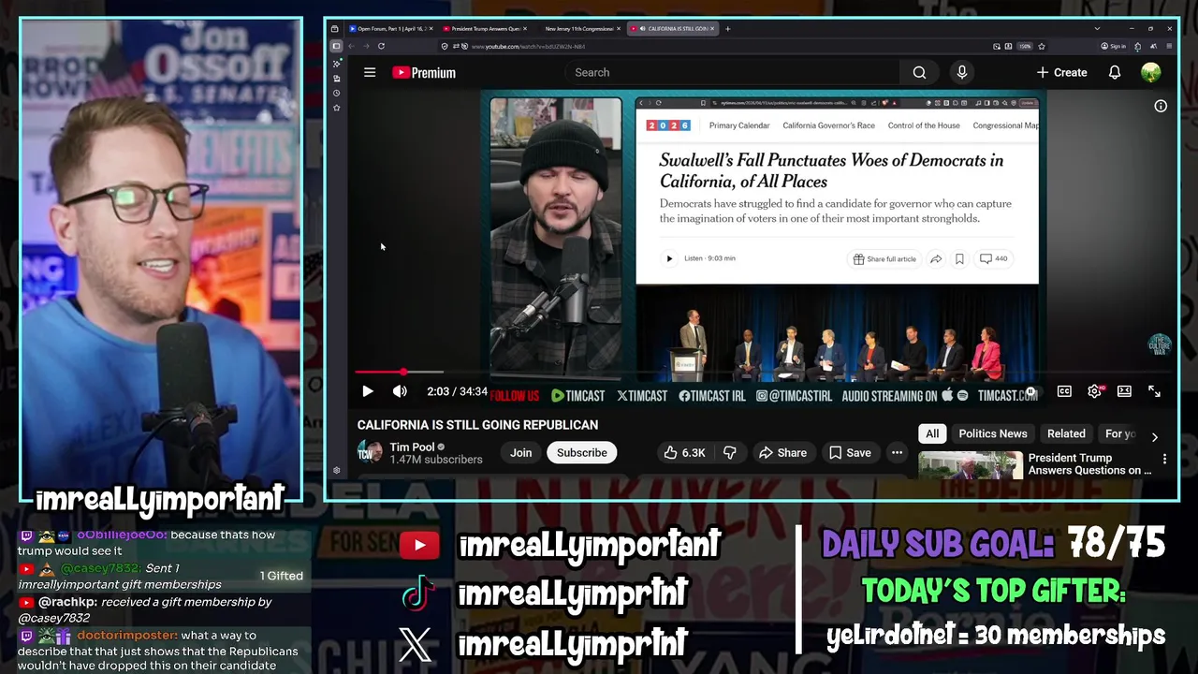Switch to President Trump Answers browser tab

pos(485,28)
